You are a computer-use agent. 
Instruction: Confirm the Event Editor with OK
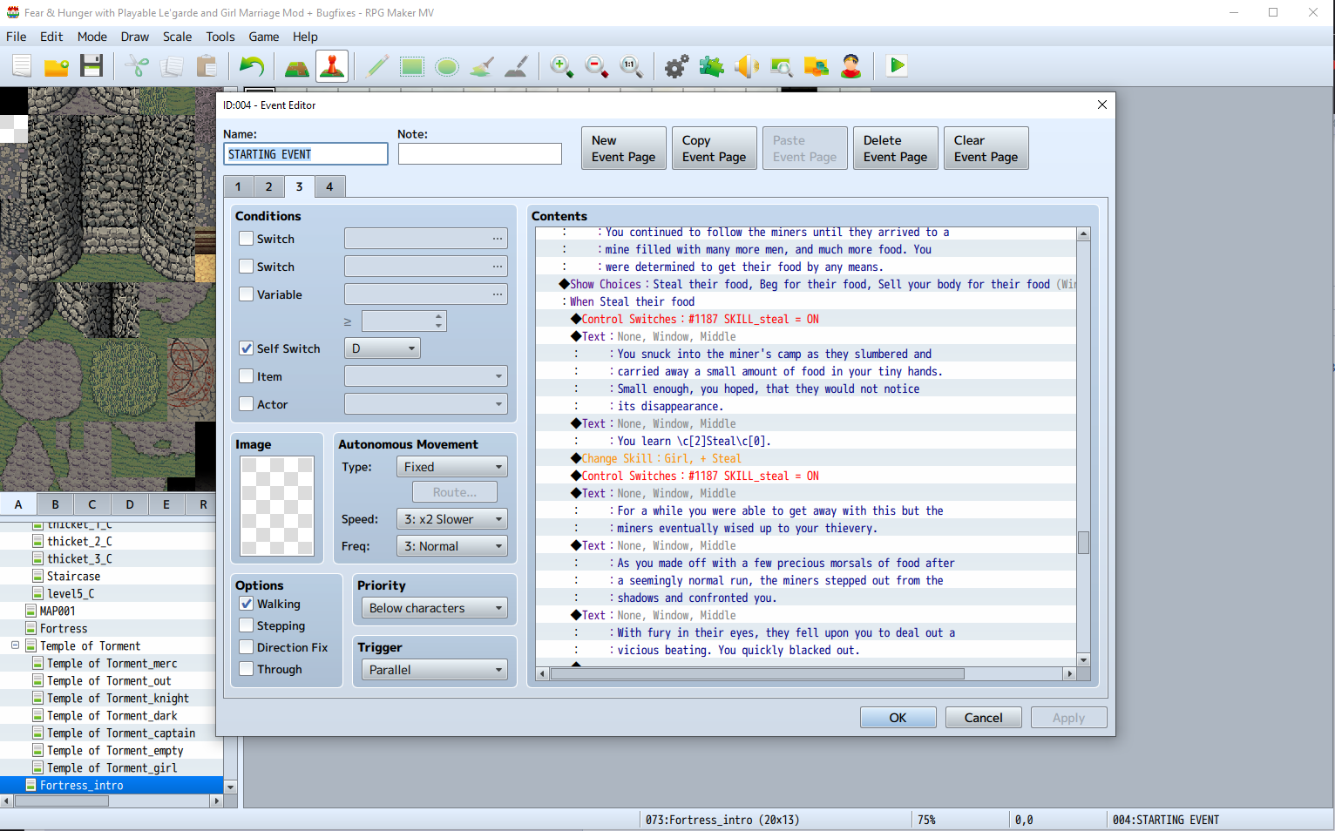pyautogui.click(x=898, y=718)
